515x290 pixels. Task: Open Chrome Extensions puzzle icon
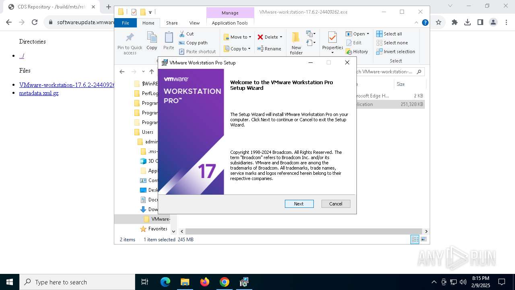(455, 22)
